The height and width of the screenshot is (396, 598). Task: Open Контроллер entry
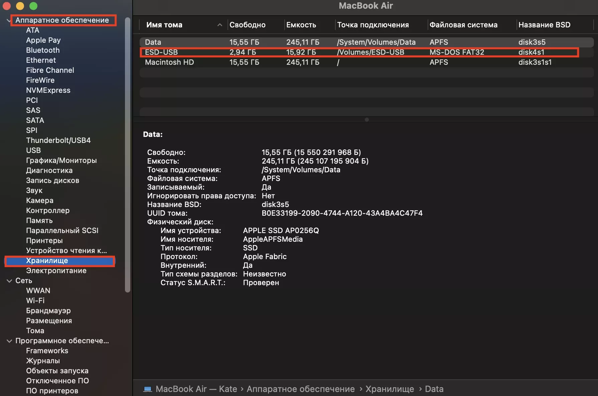point(48,210)
